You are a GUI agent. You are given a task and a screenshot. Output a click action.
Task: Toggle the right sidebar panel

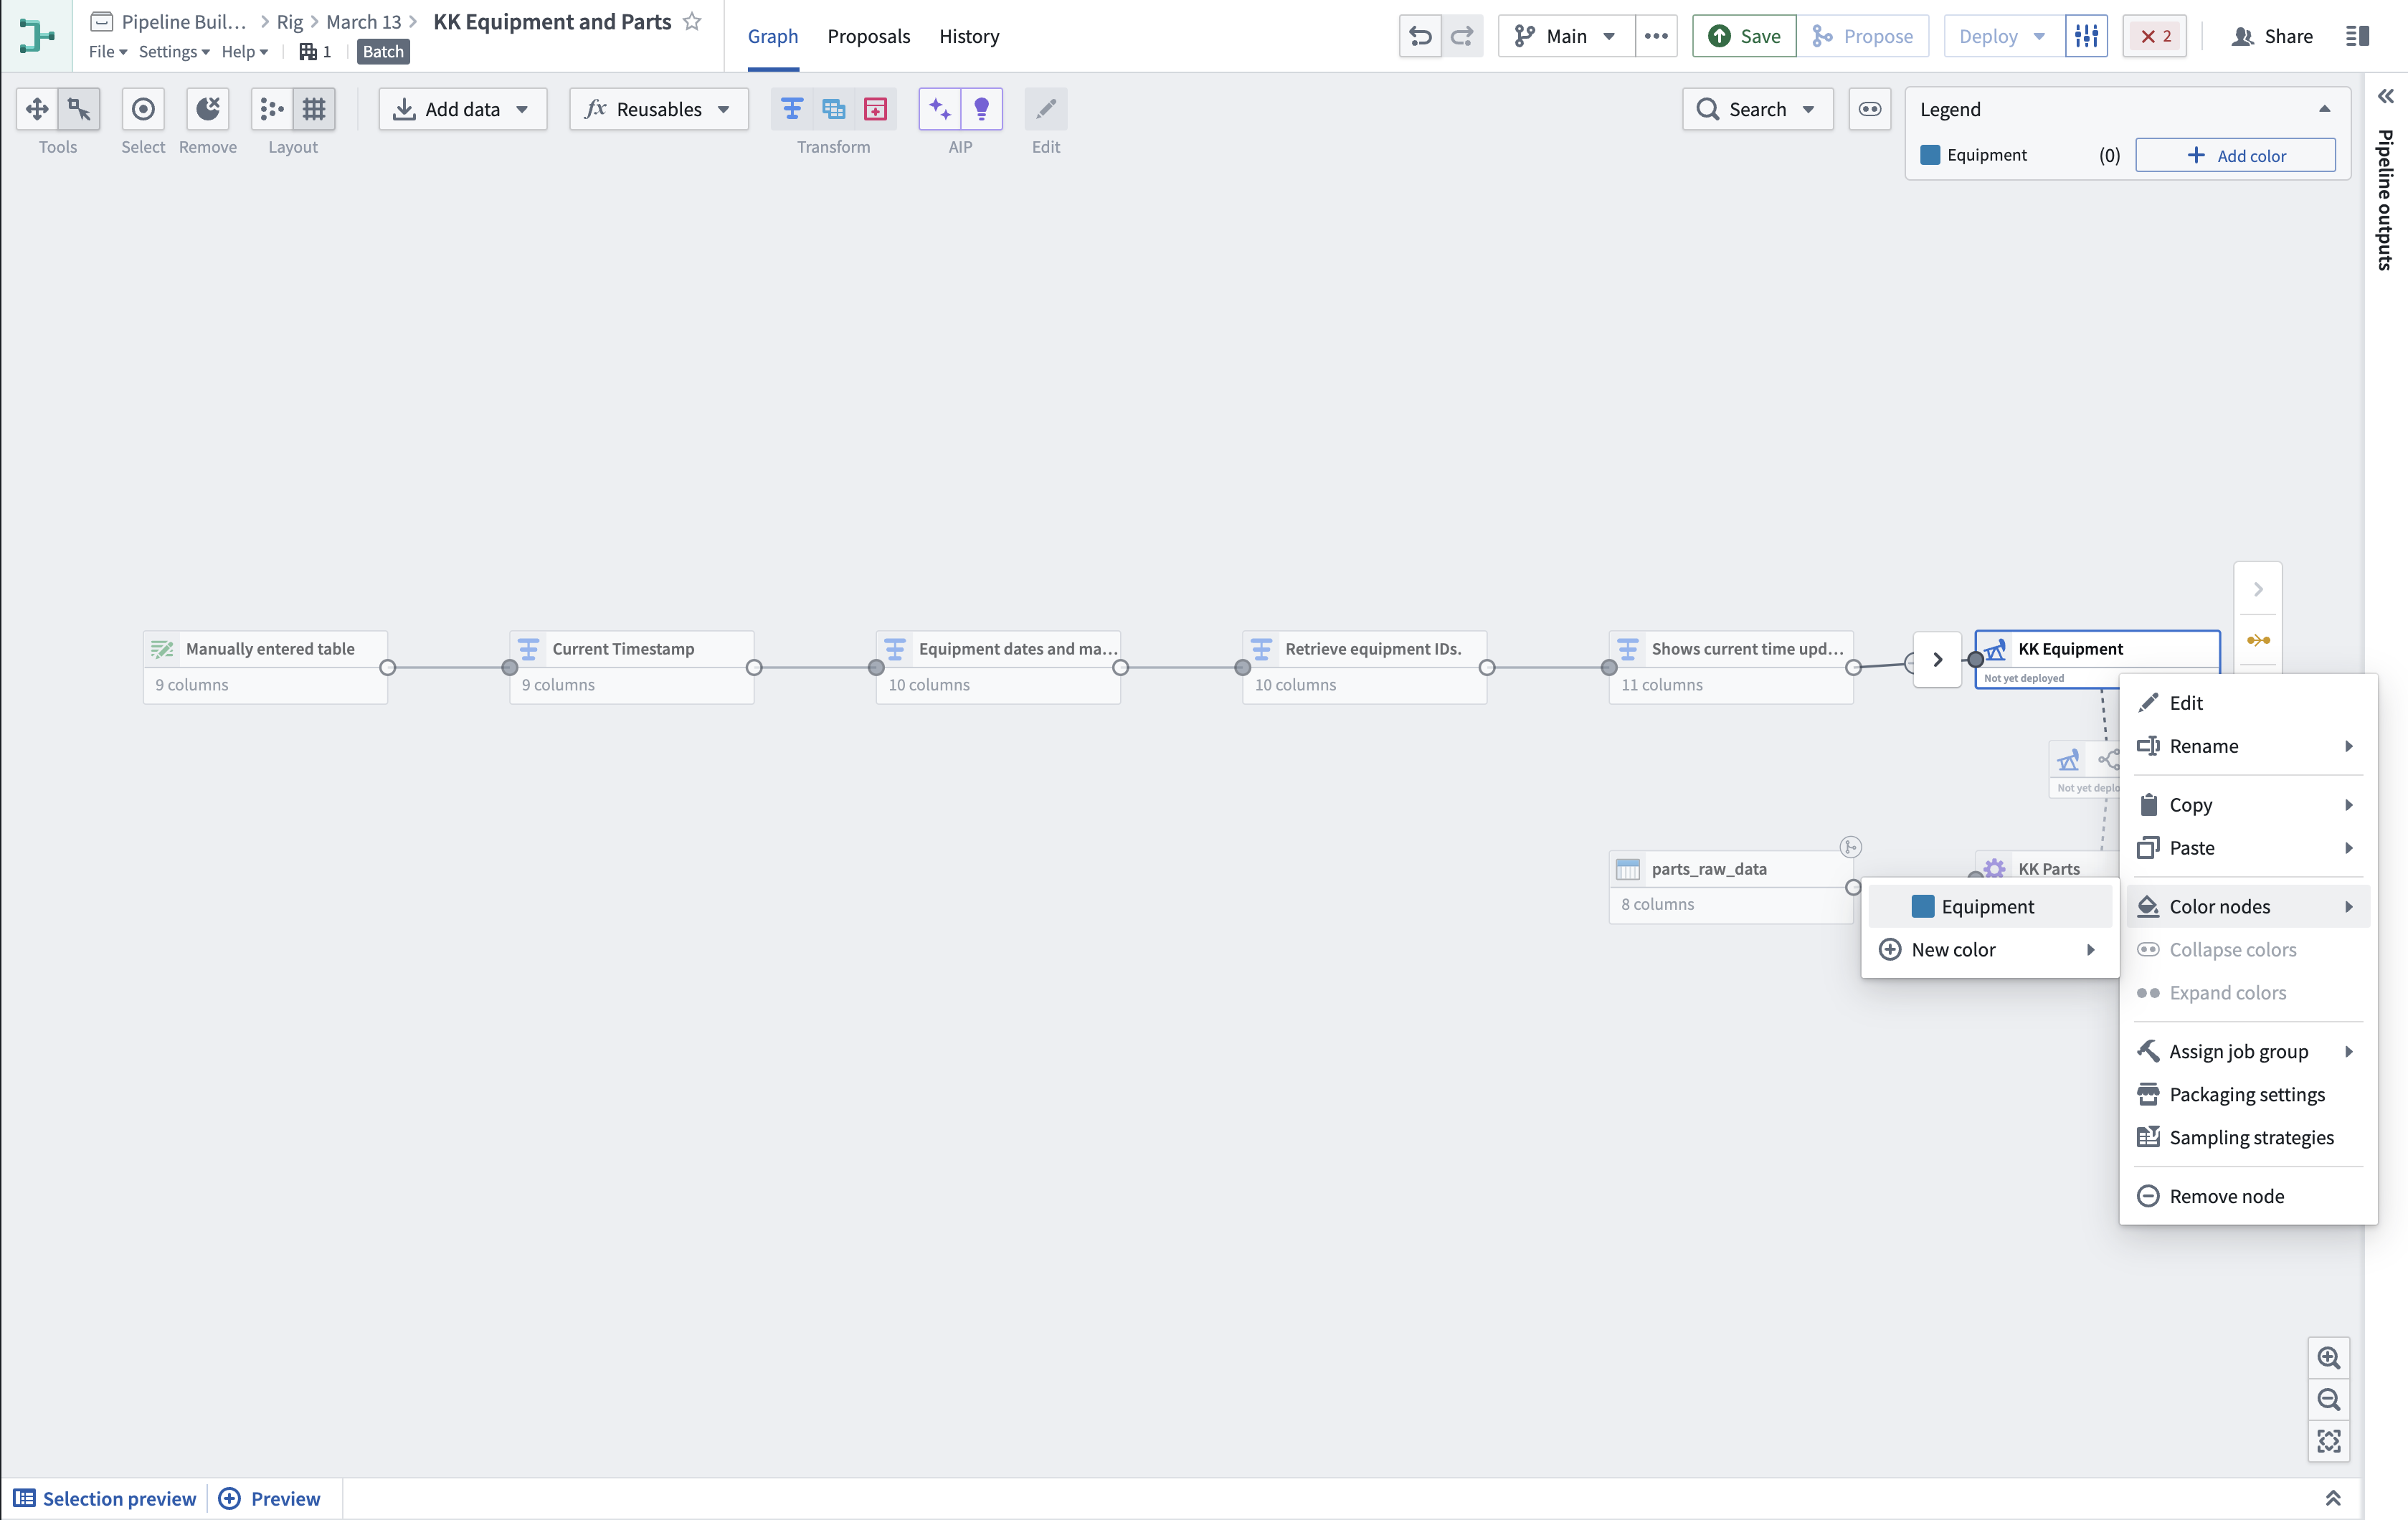click(2357, 36)
